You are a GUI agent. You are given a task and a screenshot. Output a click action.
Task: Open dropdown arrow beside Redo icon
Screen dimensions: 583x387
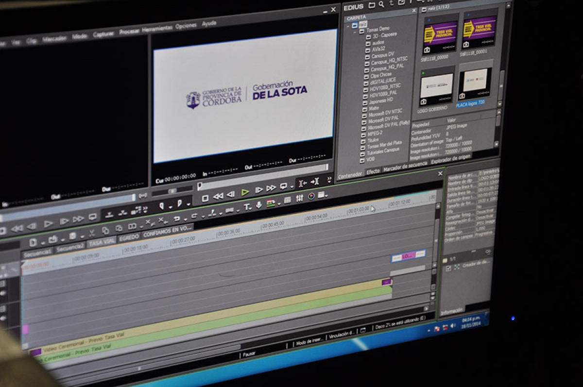pyautogui.click(x=203, y=216)
